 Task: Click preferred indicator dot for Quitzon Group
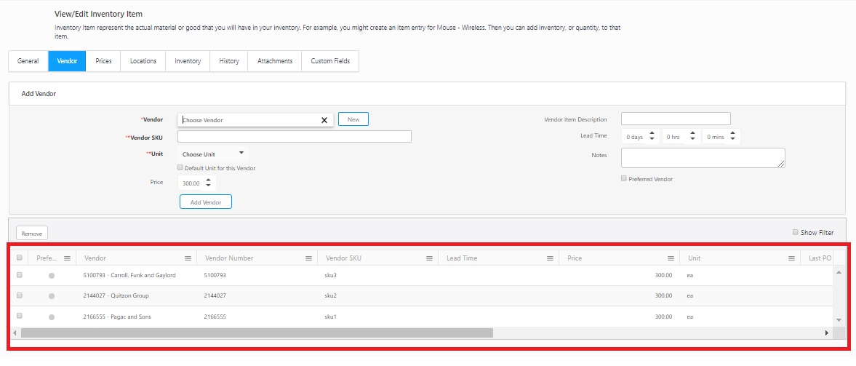[x=52, y=296]
